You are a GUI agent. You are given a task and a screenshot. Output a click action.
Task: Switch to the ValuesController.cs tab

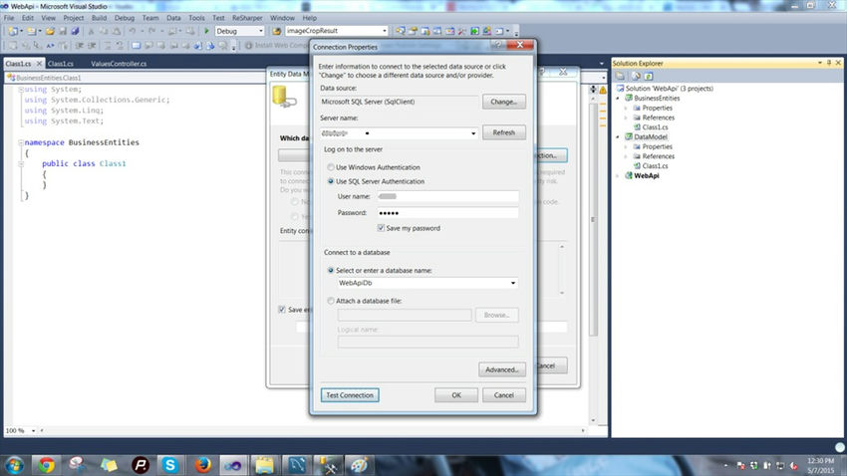coord(119,64)
